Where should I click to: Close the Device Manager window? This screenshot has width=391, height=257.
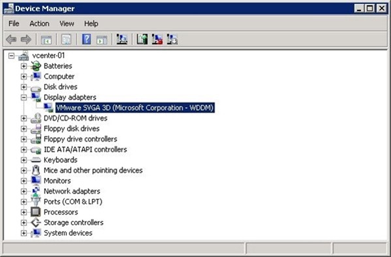click(x=382, y=8)
